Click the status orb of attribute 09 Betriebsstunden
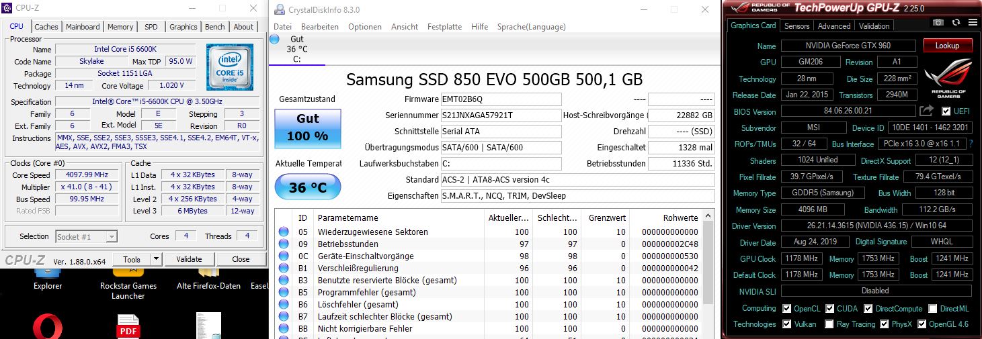Screen dimensions: 982x339 (x=284, y=244)
